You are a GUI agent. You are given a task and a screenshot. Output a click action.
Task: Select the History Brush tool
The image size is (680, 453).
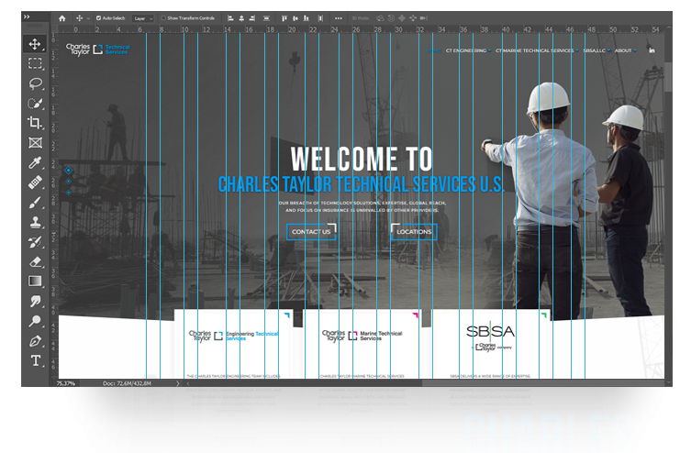coord(35,242)
